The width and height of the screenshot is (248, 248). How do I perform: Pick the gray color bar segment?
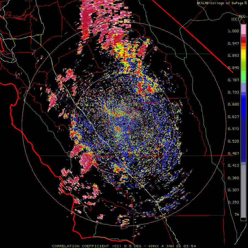pos(243,192)
